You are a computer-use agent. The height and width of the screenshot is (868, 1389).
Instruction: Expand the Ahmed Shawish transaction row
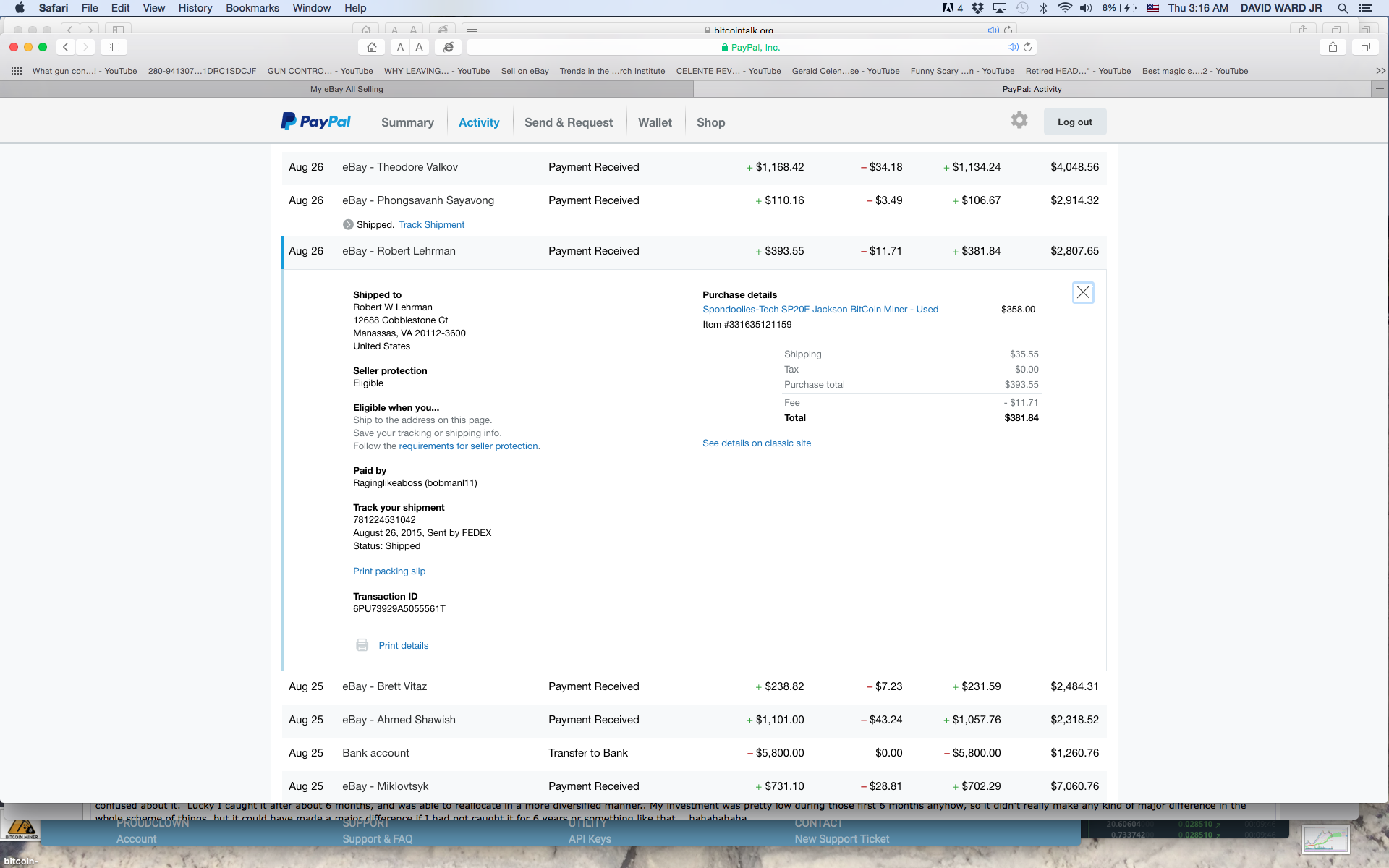[694, 720]
